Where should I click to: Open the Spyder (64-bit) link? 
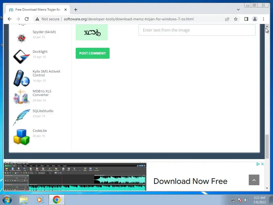44,32
